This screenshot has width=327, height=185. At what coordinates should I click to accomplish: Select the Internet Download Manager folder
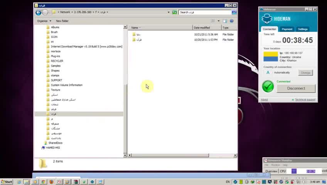86,47
